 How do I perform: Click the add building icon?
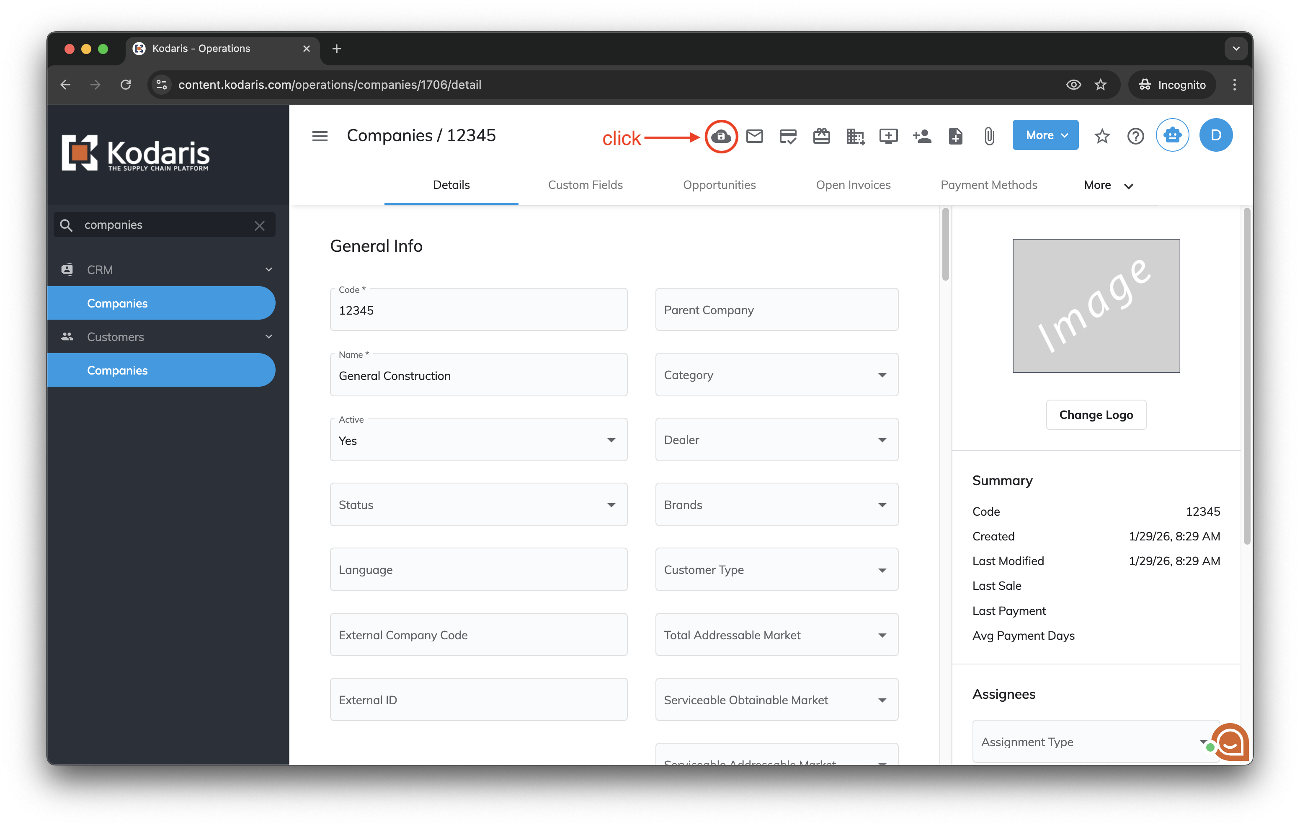tap(855, 136)
